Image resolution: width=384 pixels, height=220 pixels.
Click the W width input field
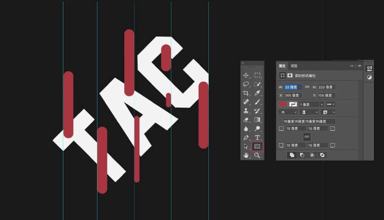pos(293,87)
